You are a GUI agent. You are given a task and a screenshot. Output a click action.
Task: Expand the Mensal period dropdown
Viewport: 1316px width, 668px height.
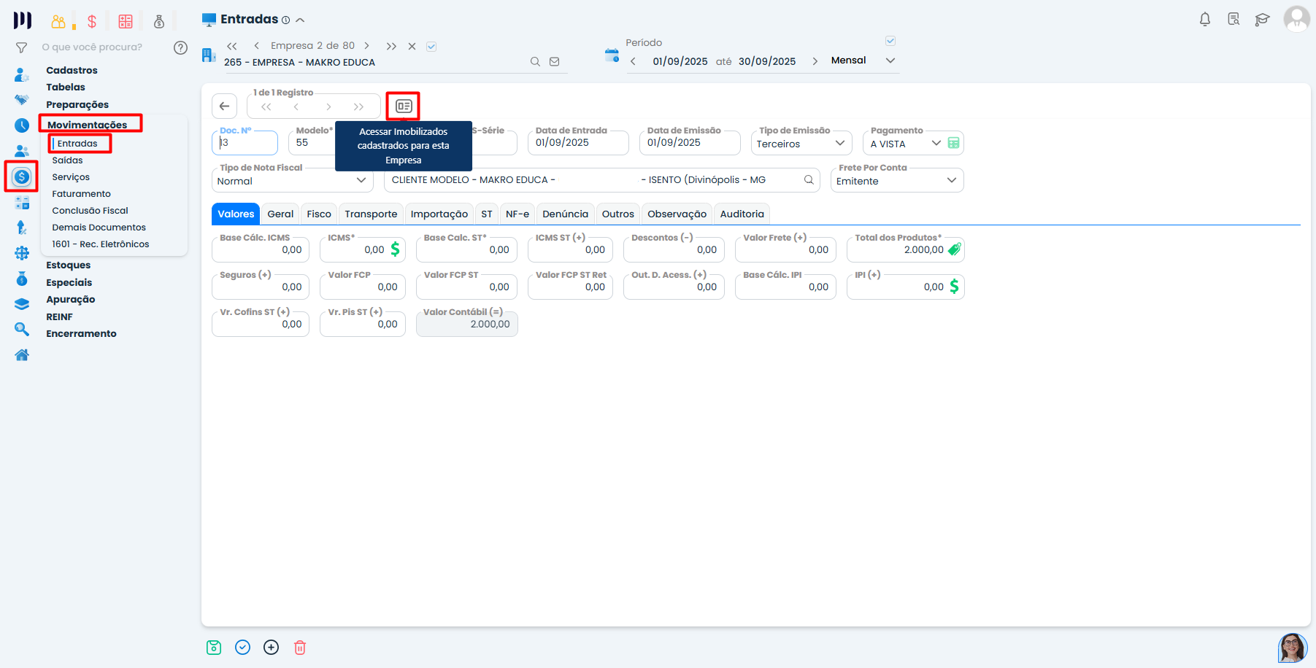(890, 61)
